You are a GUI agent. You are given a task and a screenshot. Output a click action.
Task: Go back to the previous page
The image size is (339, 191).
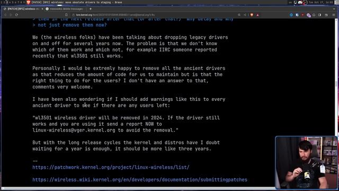[x=5, y=15]
